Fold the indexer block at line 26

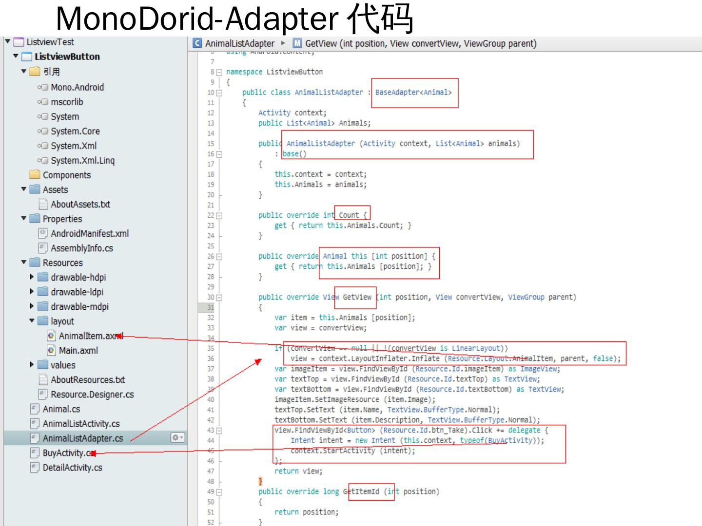tap(219, 256)
